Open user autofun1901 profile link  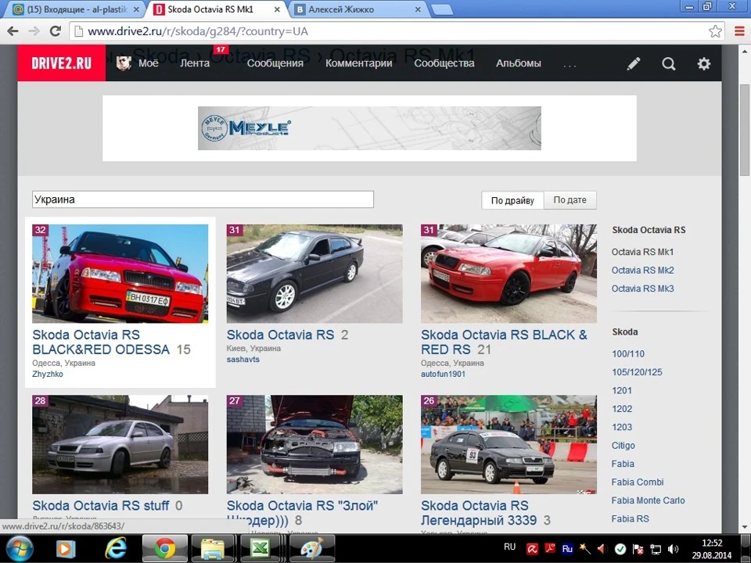443,375
